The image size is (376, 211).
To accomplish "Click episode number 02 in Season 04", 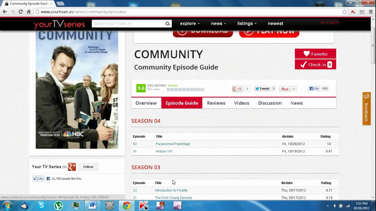I will pyautogui.click(x=135, y=144).
